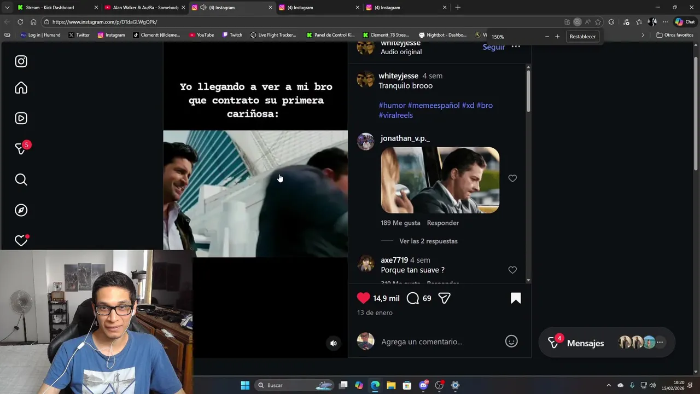Go to browser home page
The width and height of the screenshot is (700, 394).
point(33,22)
